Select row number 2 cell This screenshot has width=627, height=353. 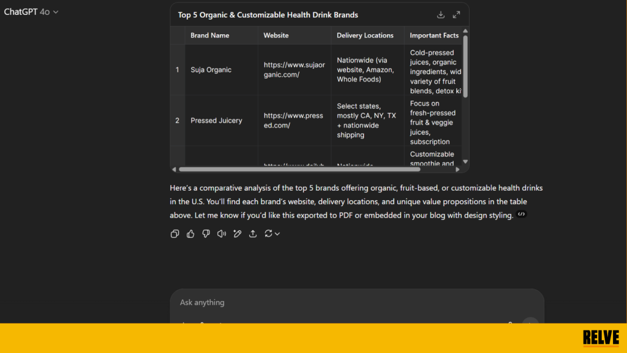(178, 121)
